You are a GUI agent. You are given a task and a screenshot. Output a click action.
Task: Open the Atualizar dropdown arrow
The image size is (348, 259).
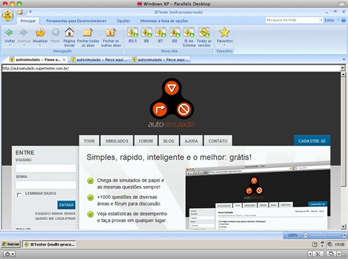(40, 45)
